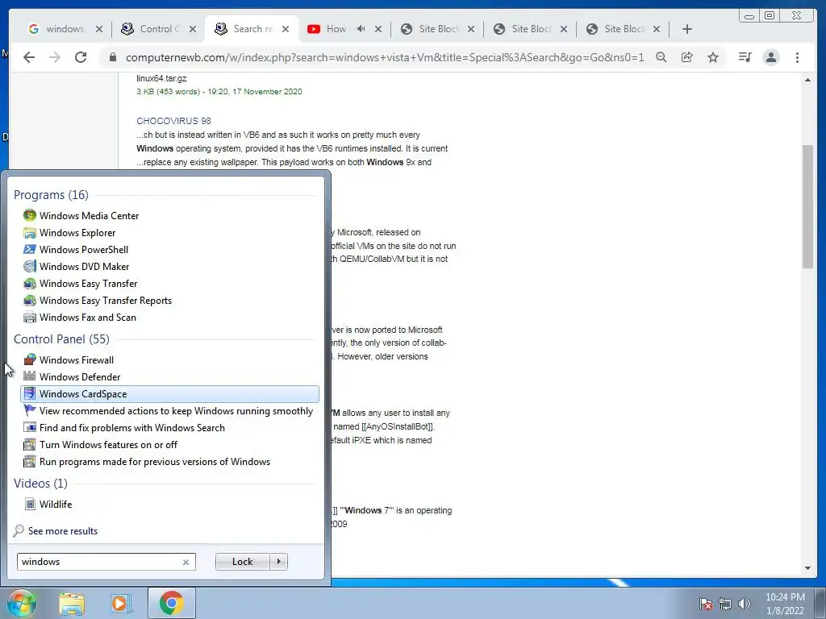Open the Chrome profile avatar menu

click(771, 57)
